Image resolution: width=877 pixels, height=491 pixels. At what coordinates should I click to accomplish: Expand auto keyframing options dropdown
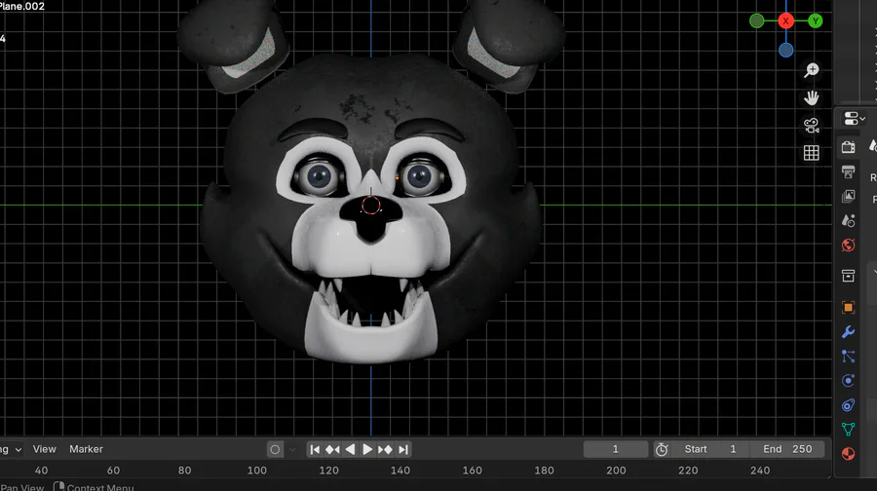point(292,450)
